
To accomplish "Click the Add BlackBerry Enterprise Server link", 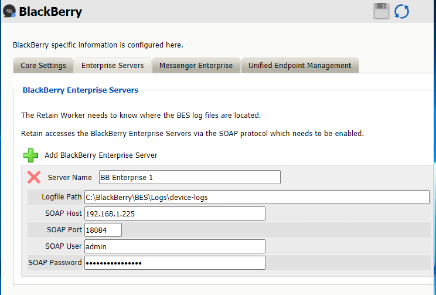I will point(101,155).
